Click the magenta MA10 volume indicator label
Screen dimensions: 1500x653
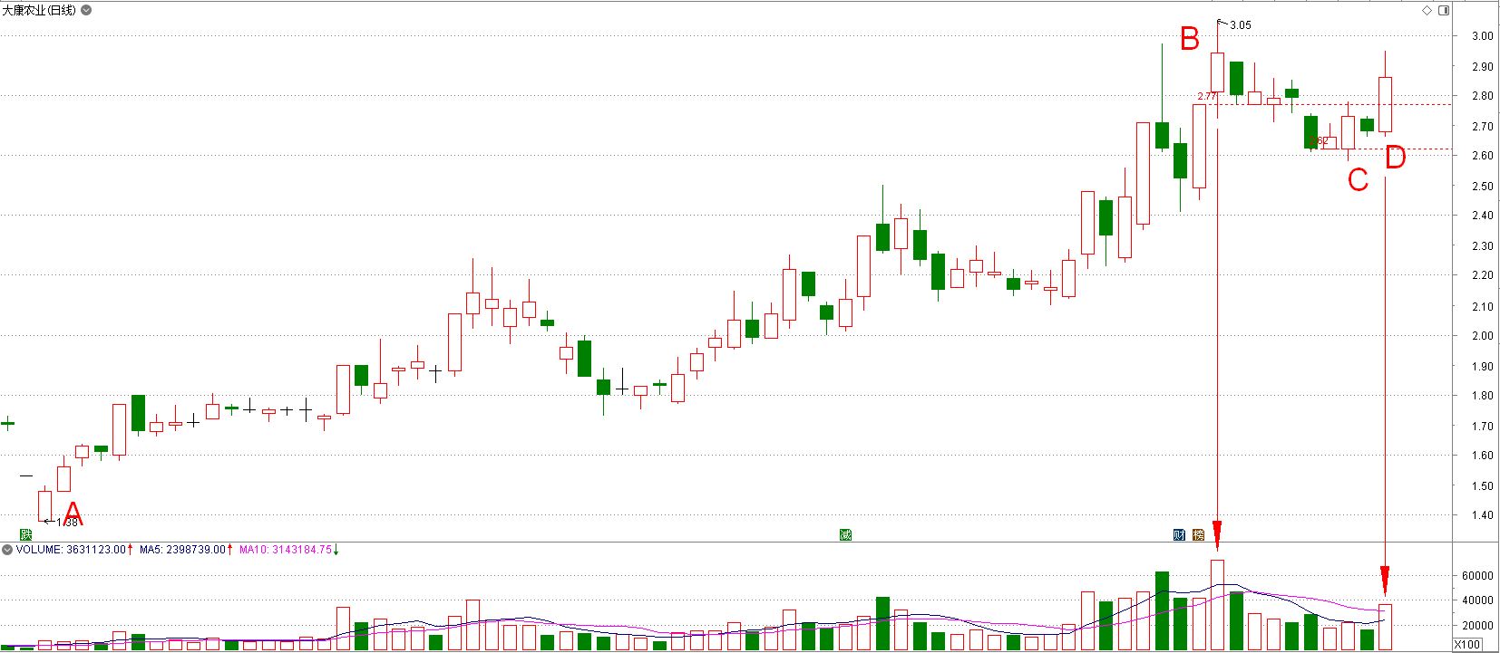point(286,550)
